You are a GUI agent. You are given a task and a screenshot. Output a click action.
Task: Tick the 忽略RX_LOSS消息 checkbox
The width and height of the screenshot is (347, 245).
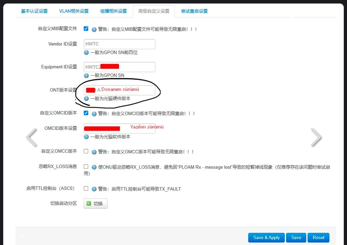coord(86,167)
